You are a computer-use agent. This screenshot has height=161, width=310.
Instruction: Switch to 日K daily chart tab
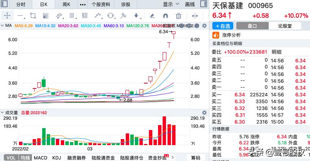44,4
